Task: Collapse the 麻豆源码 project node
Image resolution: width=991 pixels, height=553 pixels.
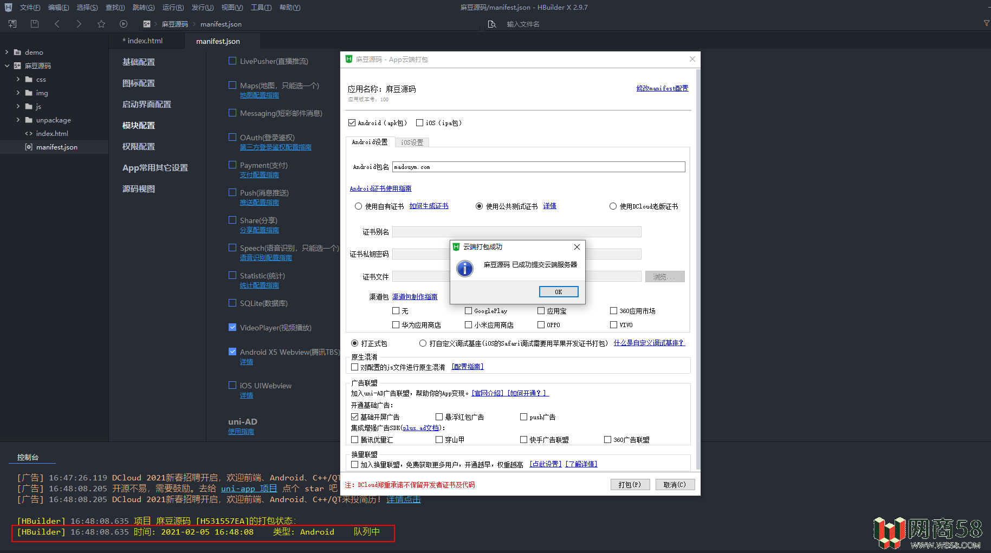Action: (7, 66)
